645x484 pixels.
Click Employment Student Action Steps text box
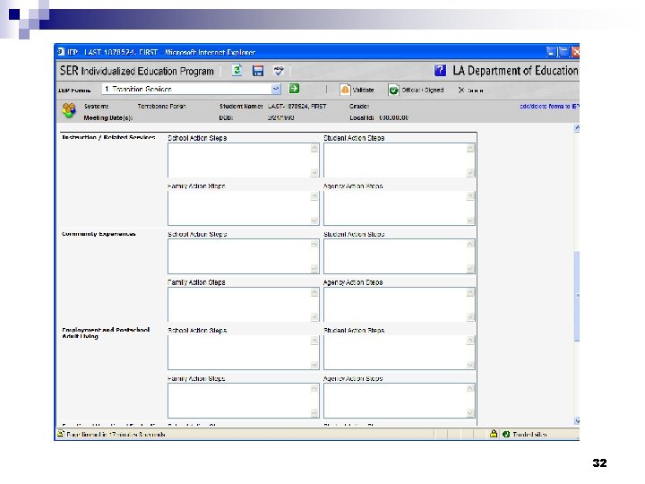[x=399, y=353]
